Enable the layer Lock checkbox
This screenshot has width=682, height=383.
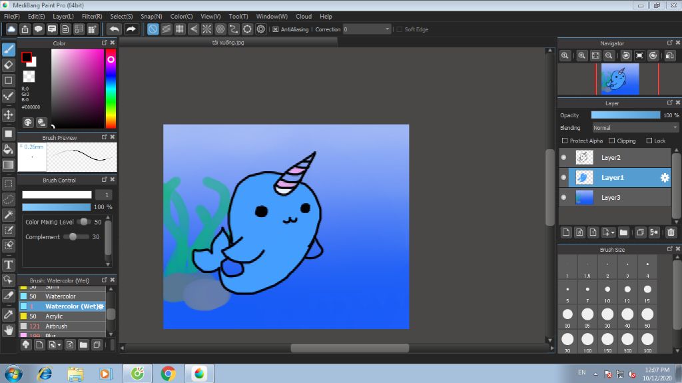649,141
